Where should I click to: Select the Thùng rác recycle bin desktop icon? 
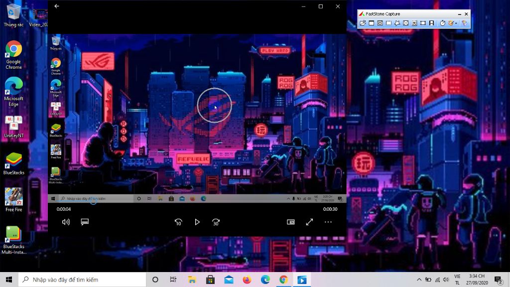tap(13, 15)
